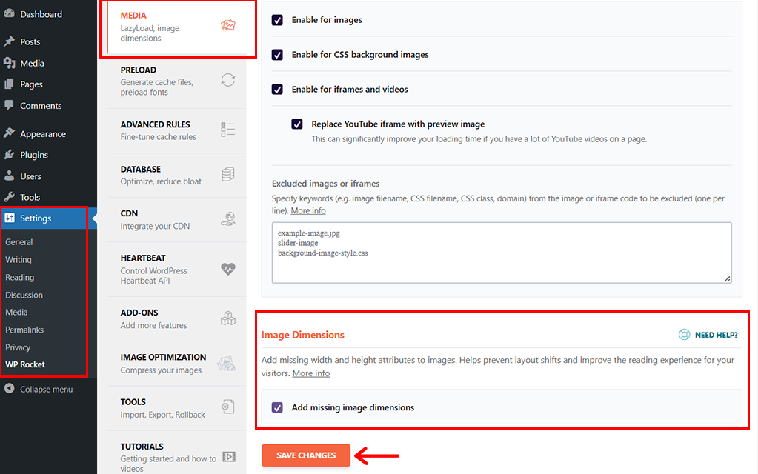Click Collapse menu label
Viewport: 758px width, 474px height.
[47, 389]
